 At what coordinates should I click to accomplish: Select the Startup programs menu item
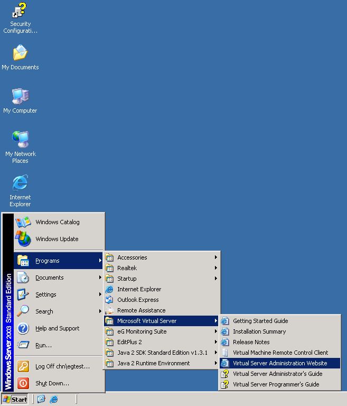162,279
